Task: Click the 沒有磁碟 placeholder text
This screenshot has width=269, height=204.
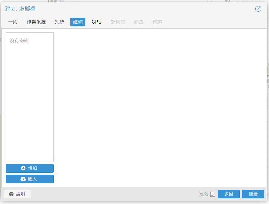Action: click(19, 41)
